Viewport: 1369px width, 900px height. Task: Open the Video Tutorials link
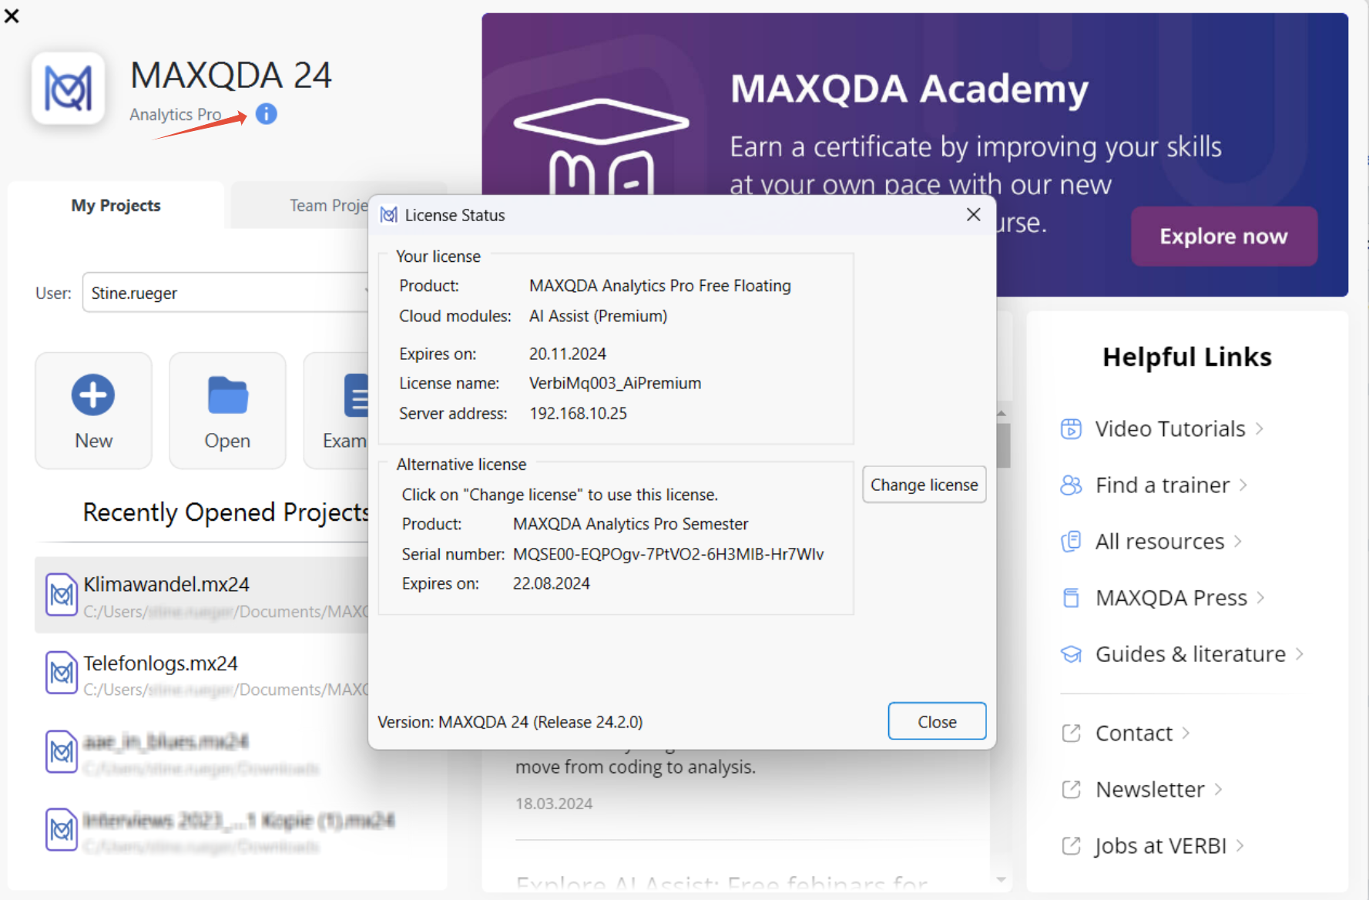tap(1170, 428)
